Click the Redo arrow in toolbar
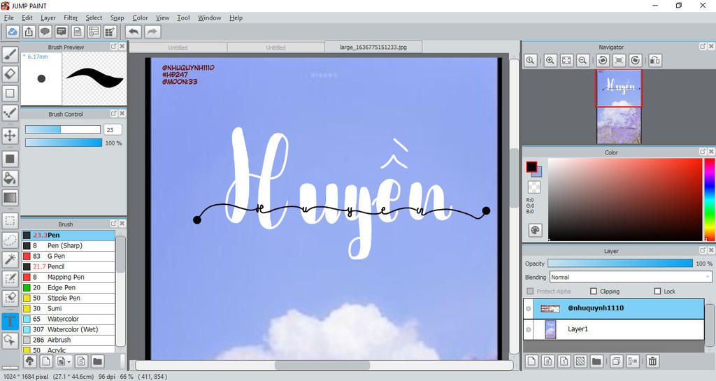Screen dimensions: 716x381 tap(152, 31)
